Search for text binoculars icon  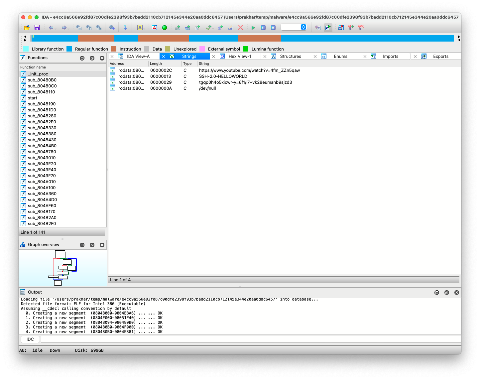coord(89,28)
